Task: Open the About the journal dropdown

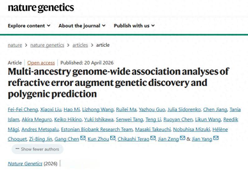Action: pos(82,26)
